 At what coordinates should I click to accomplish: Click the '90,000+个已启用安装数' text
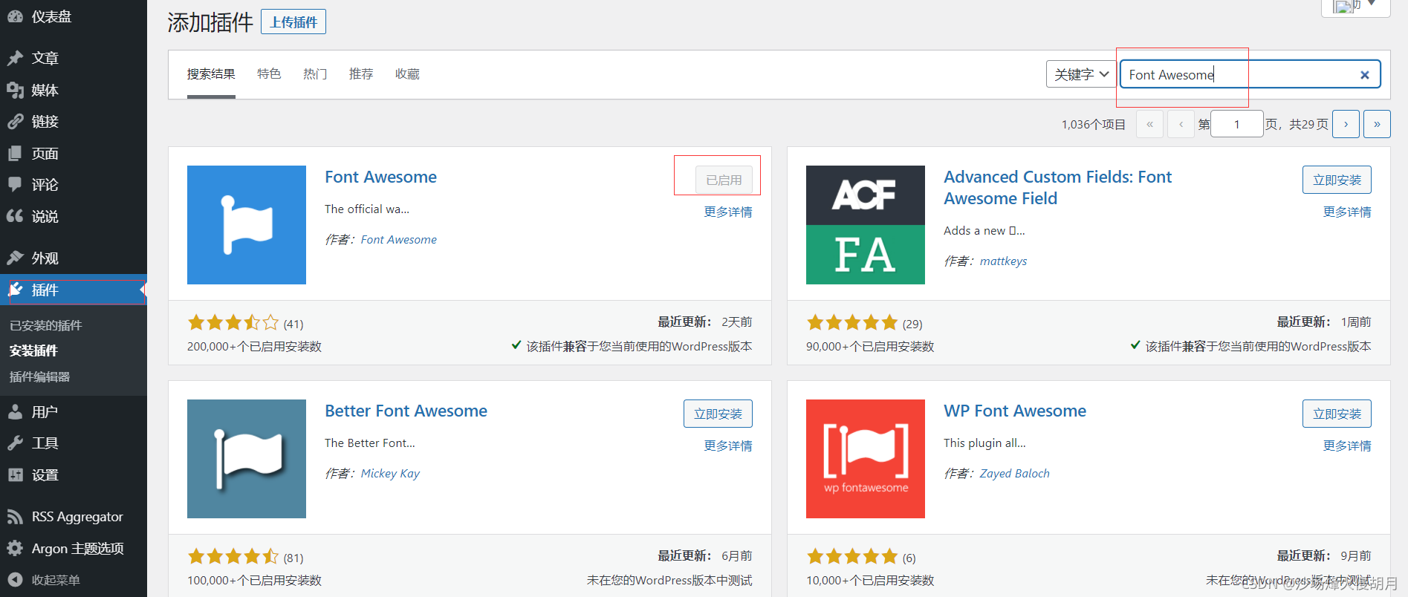coord(870,347)
